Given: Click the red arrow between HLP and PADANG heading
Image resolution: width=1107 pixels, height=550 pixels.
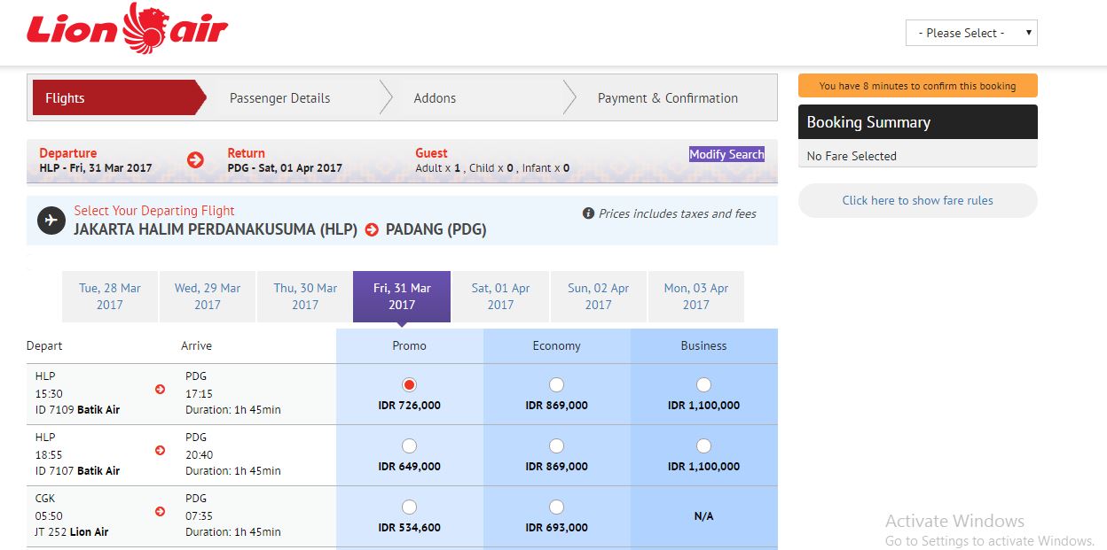Looking at the screenshot, I should (372, 230).
